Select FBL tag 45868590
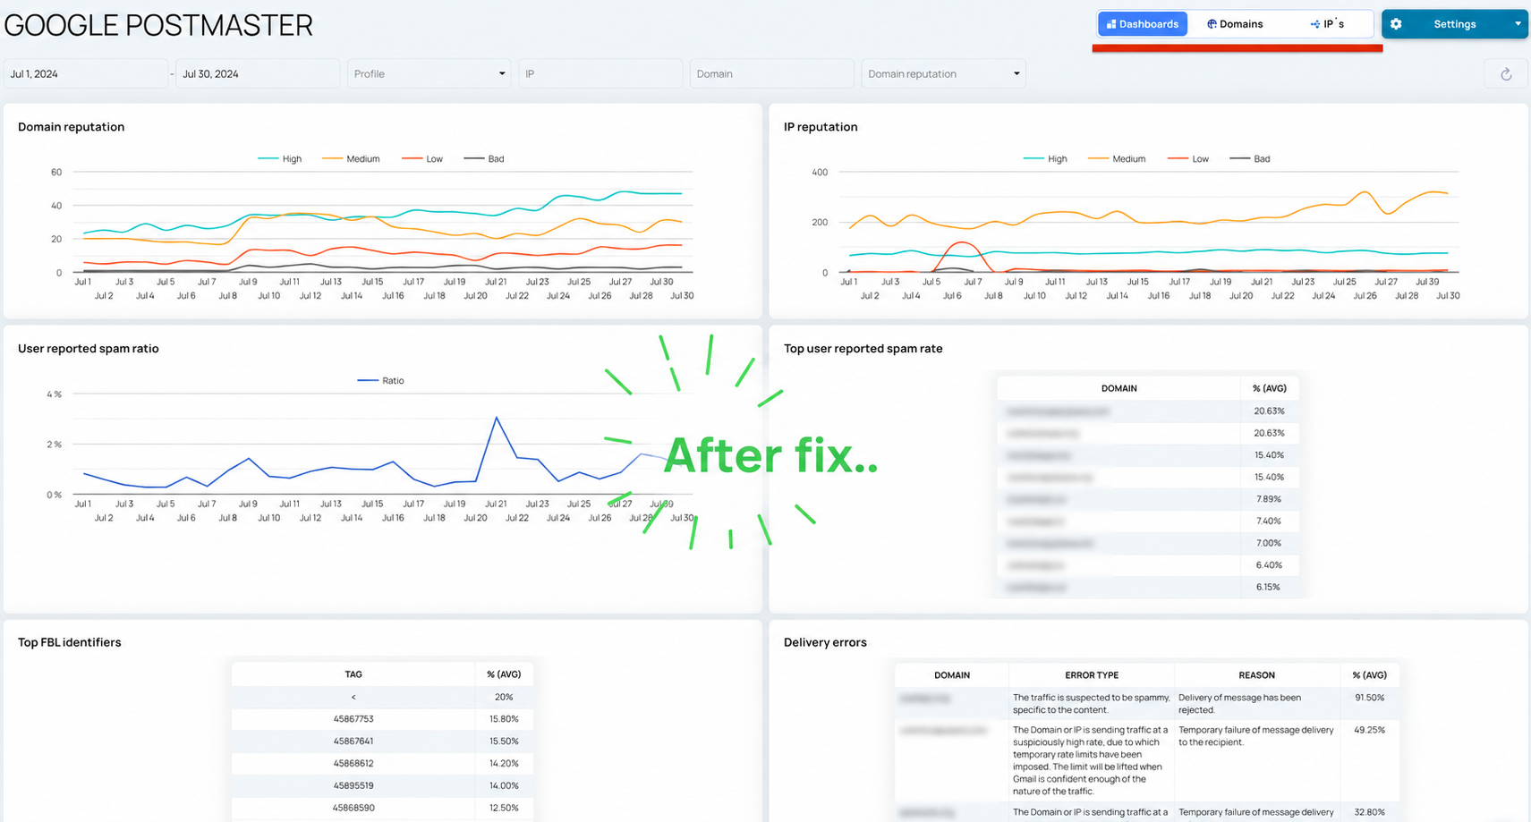This screenshot has width=1531, height=822. point(353,808)
